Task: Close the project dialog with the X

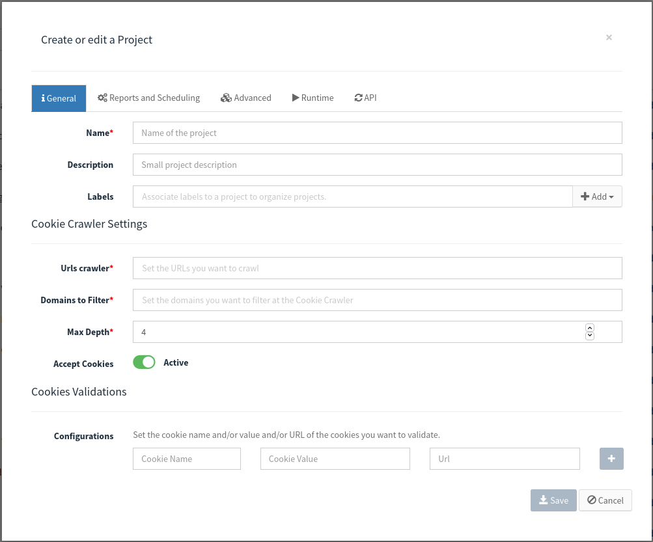Action: (x=609, y=38)
